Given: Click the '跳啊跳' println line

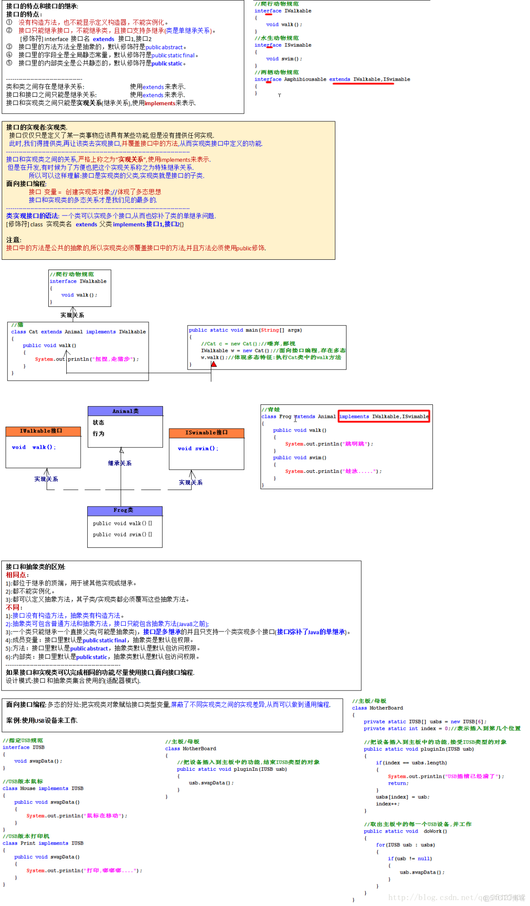Looking at the screenshot, I should (x=329, y=444).
